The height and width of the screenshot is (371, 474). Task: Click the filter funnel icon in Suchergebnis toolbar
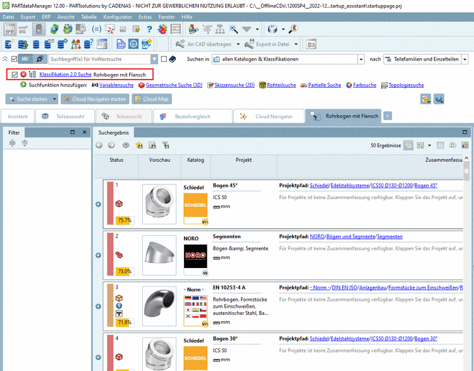(x=166, y=145)
